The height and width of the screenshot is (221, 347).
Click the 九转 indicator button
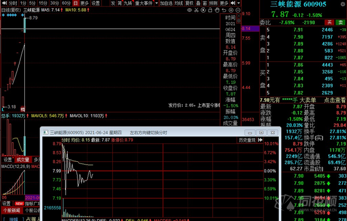pos(127,3)
